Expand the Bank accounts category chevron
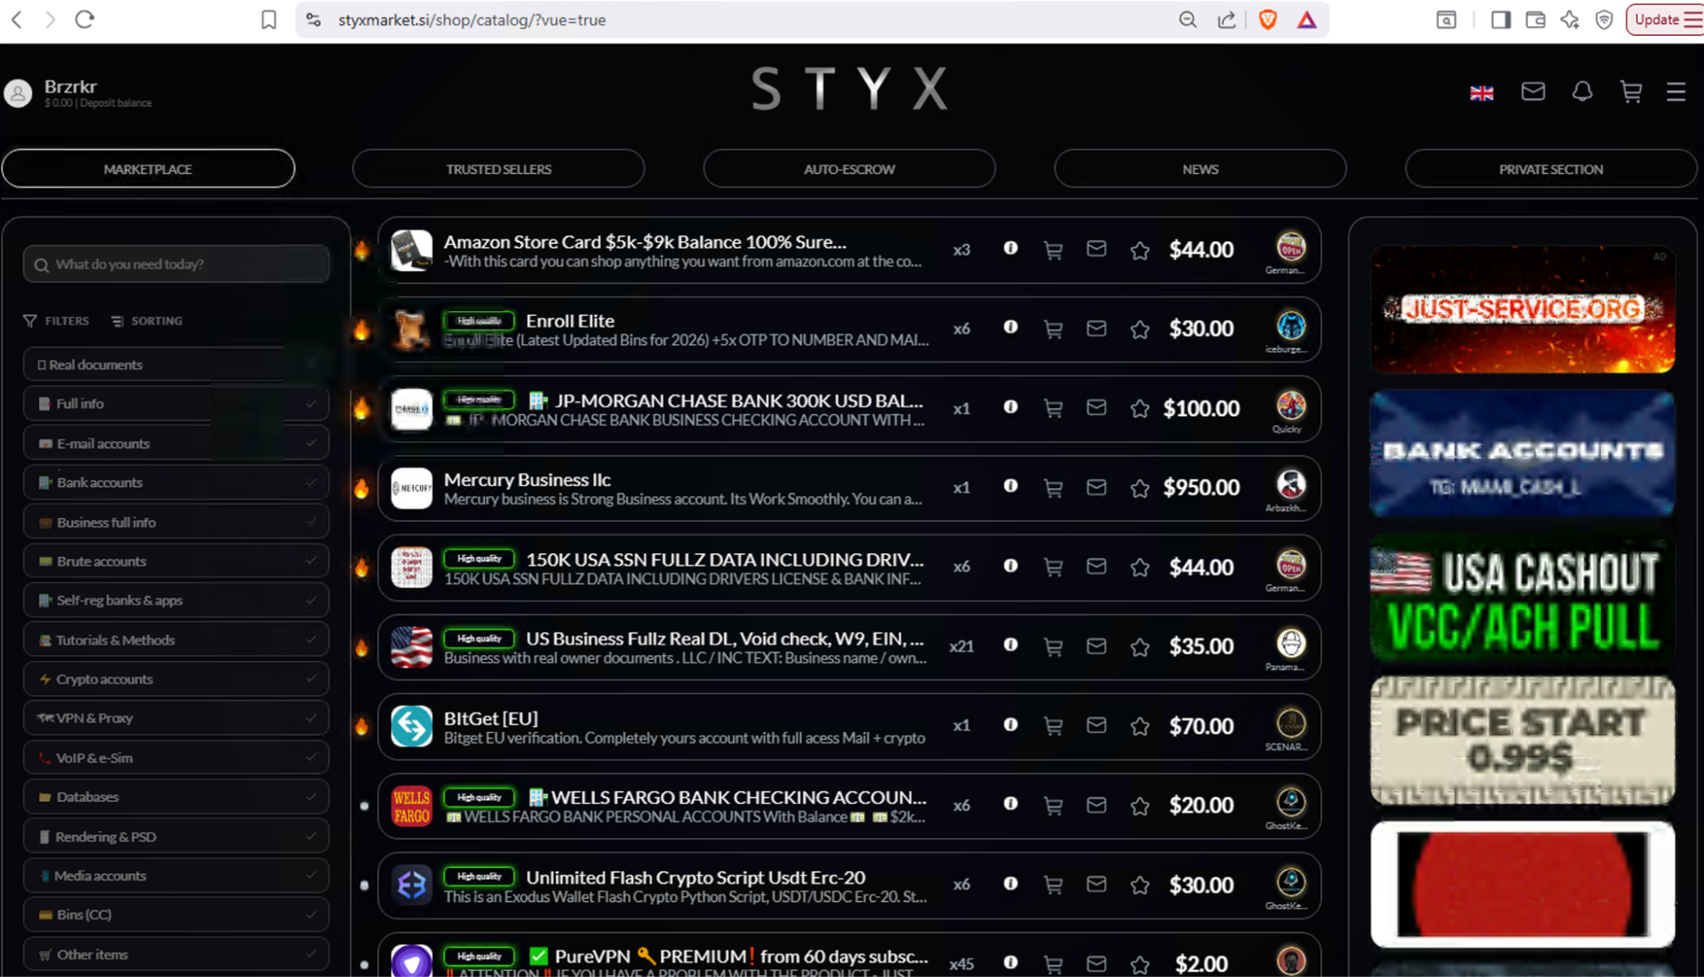 click(x=311, y=483)
